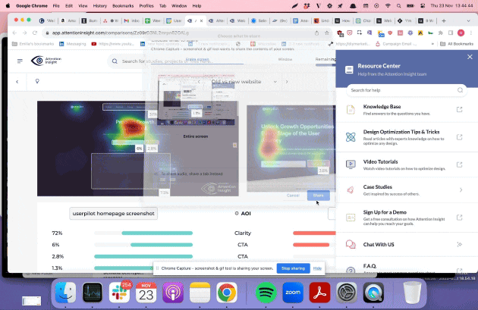The image size is (478, 310).
Task: Click the Video Tutorials play icon
Action: pos(351,164)
